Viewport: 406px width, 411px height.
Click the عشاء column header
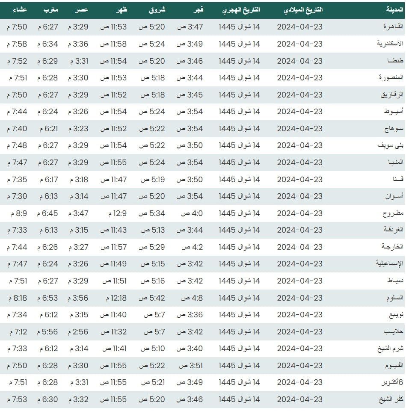[x=20, y=10]
